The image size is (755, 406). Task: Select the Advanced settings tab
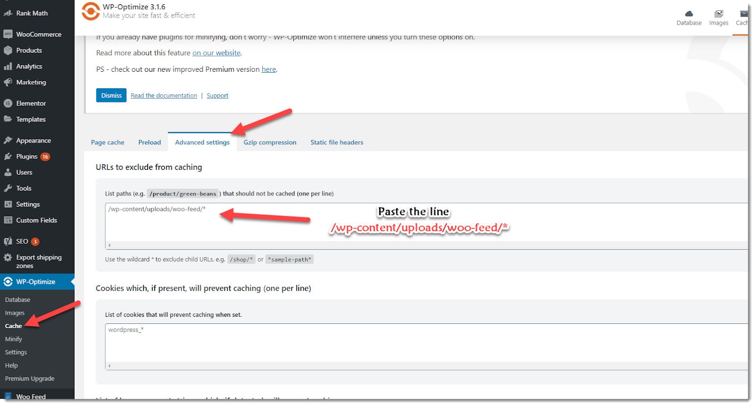tap(202, 142)
